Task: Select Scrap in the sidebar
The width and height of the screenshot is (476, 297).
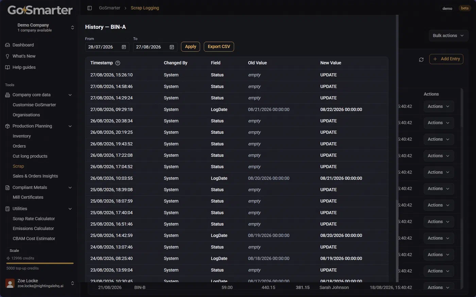Action: 18,166
